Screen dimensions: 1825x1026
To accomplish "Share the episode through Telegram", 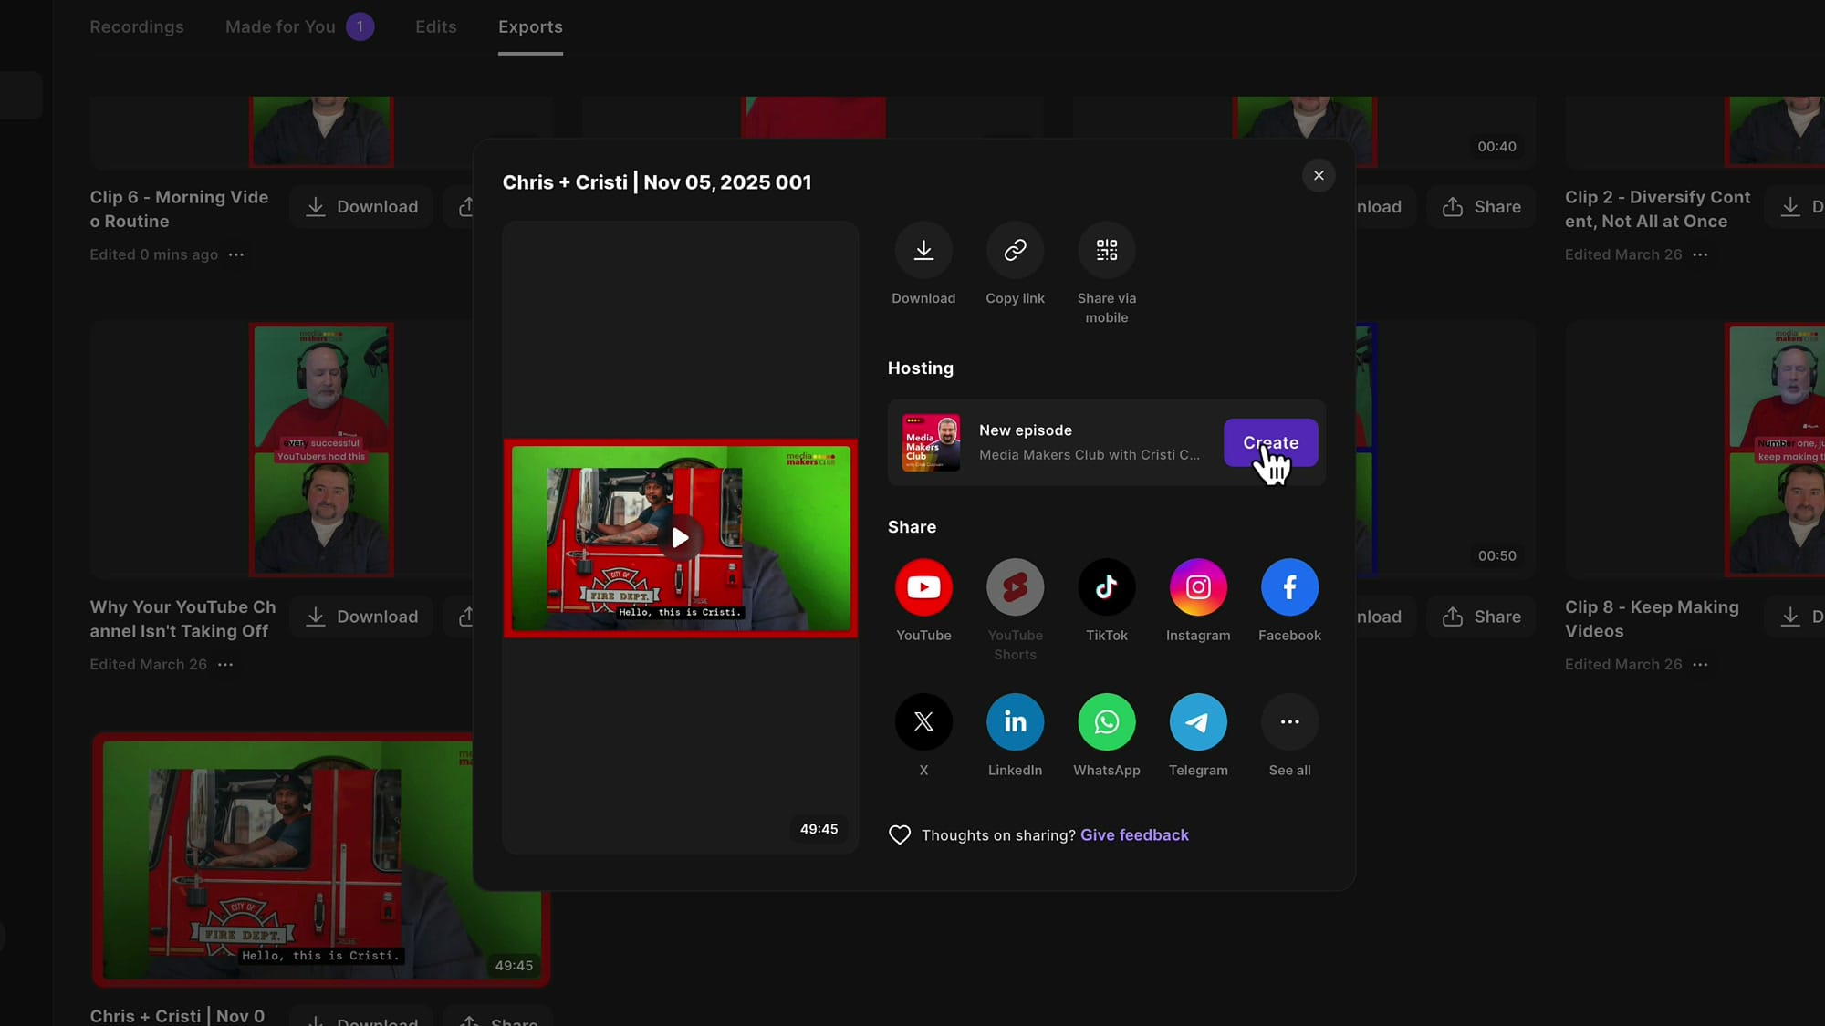I will [x=1198, y=721].
